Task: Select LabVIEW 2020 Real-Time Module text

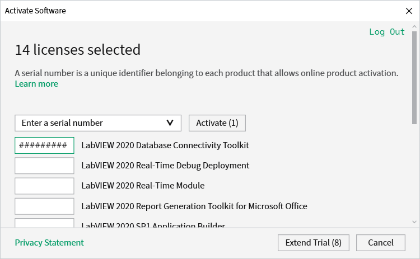Action: 143,186
